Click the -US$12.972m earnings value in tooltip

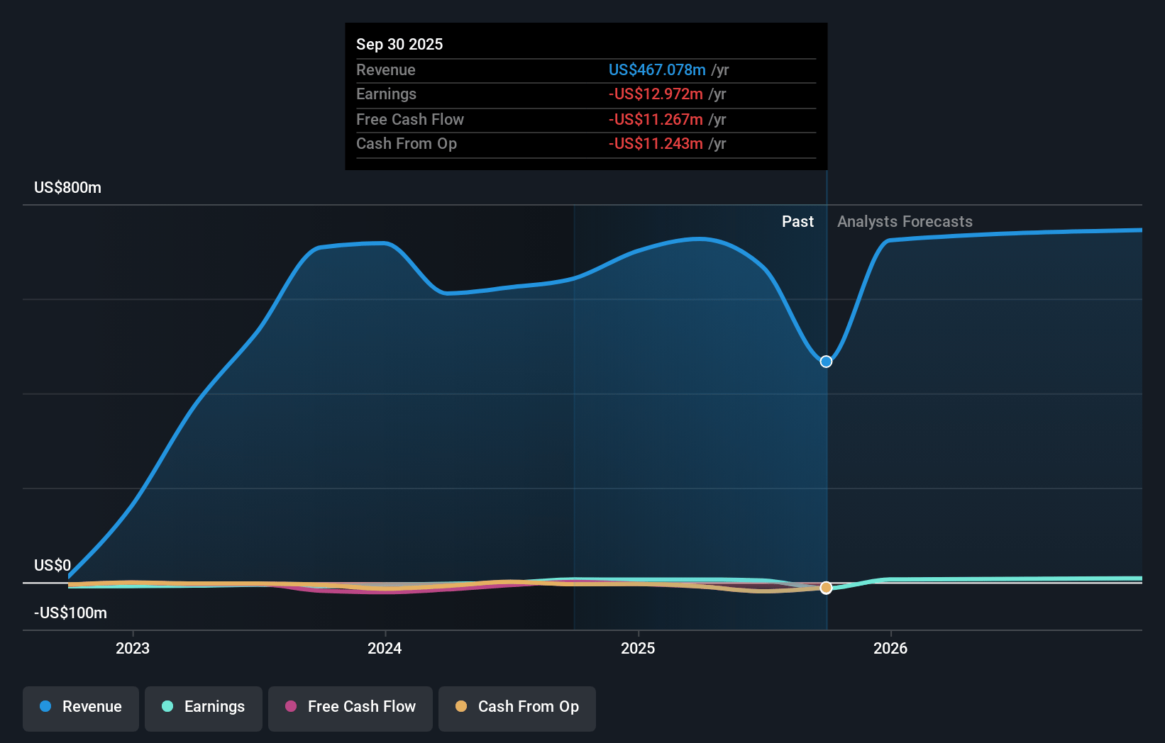tap(656, 94)
